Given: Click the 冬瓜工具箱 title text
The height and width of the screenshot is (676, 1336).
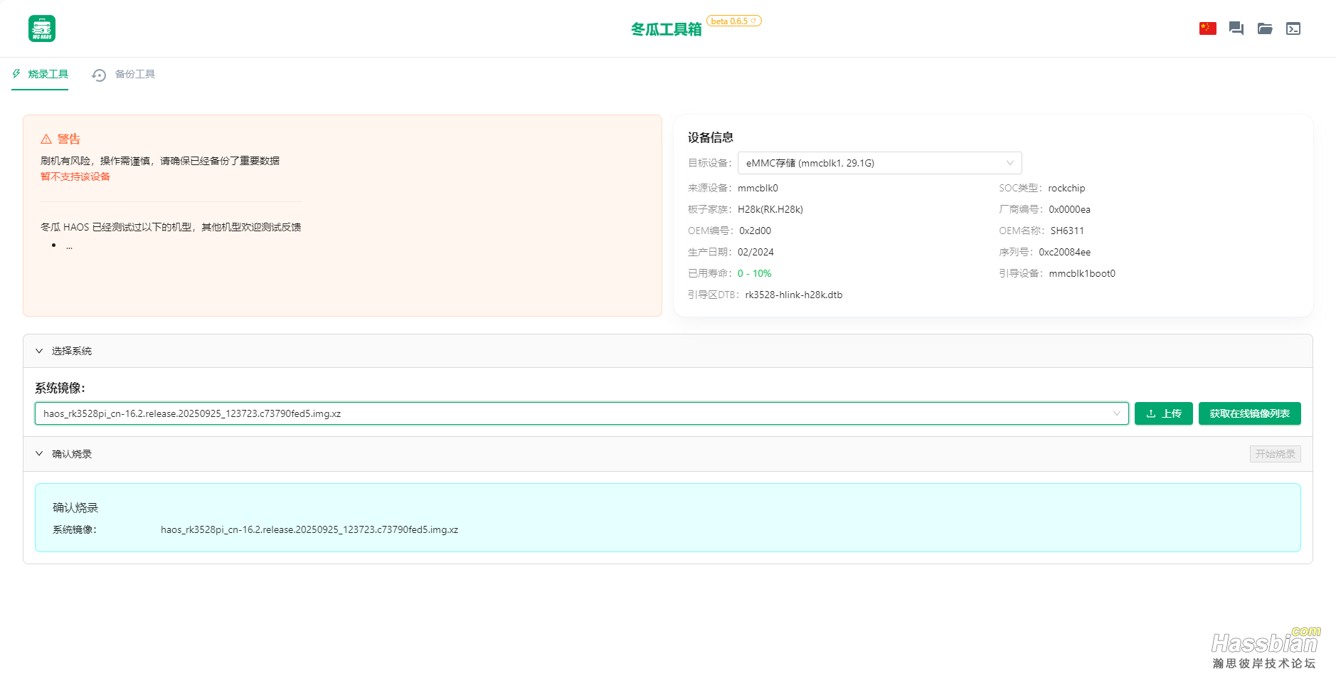Looking at the screenshot, I should 666,29.
